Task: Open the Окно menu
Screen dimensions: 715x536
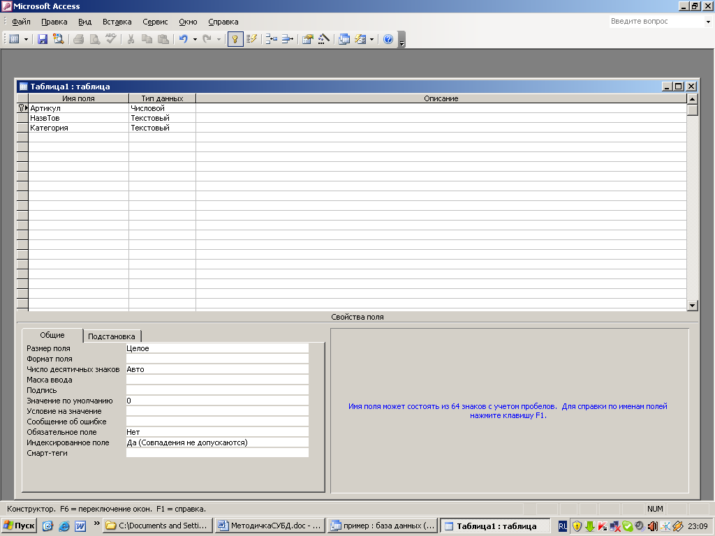Action: (x=188, y=22)
